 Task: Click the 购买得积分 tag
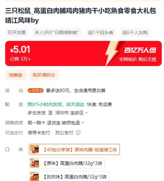click(44, 75)
